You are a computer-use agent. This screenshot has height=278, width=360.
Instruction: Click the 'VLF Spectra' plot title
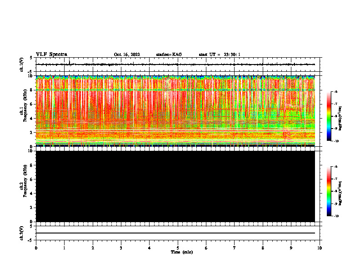51,55
